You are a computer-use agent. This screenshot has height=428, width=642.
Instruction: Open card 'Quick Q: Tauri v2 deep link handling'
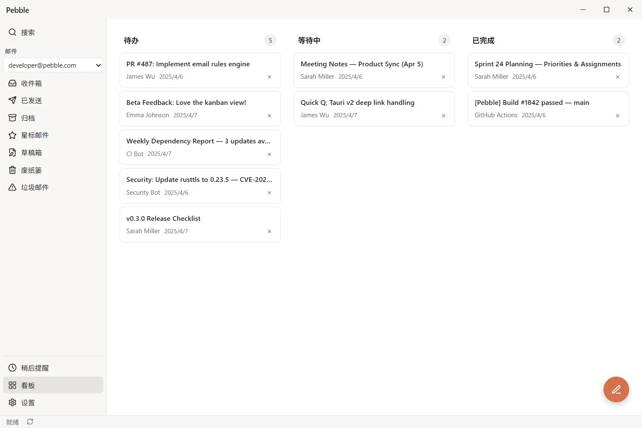coord(374,109)
